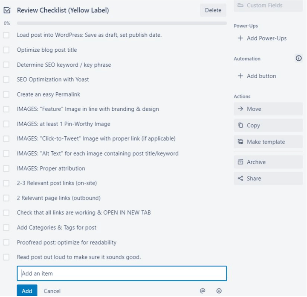The image size is (307, 297).
Task: Check 'Proofread post: optimize for readability'
Action: tap(6, 242)
